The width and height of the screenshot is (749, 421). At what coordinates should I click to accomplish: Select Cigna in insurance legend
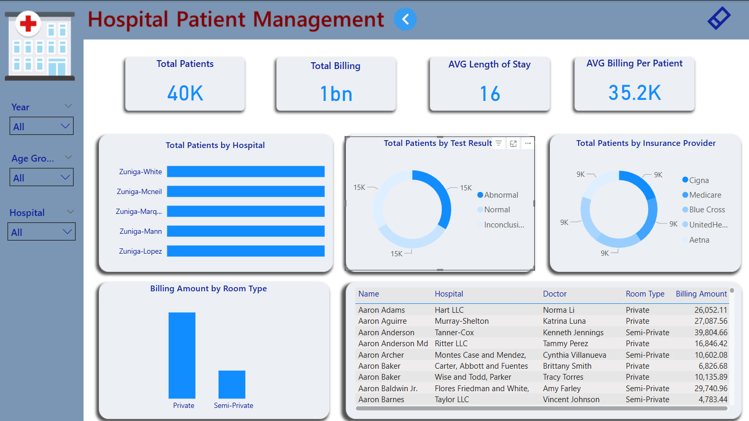tap(695, 180)
